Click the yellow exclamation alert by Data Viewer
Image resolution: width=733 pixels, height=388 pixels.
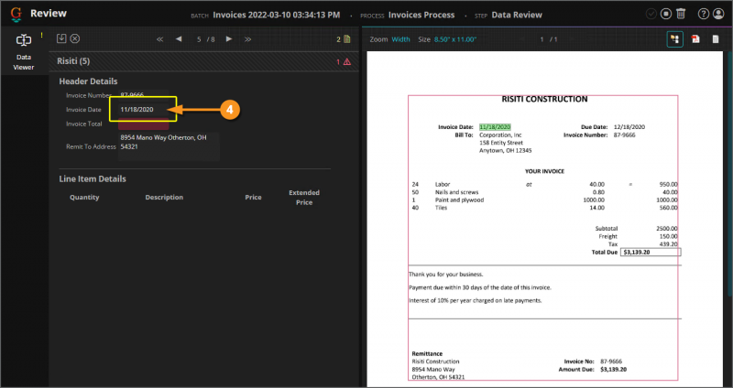pyautogui.click(x=41, y=35)
